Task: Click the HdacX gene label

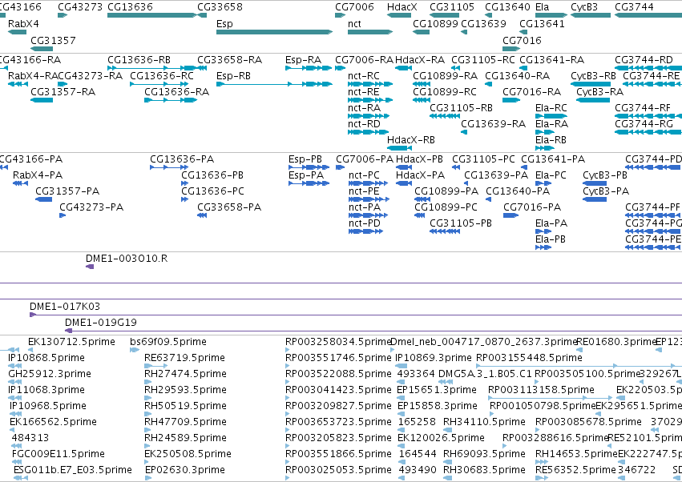Action: 402,7
